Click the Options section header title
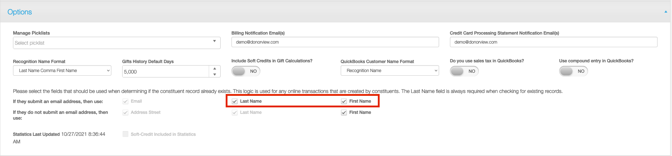672x156 pixels. (x=19, y=12)
